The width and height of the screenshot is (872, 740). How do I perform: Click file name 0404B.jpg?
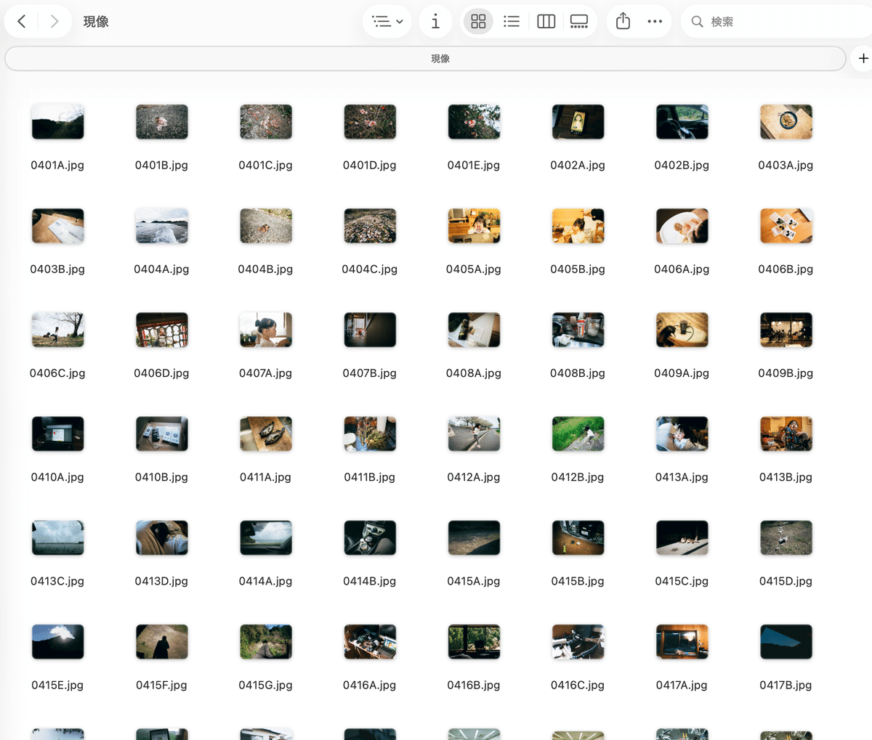(265, 269)
